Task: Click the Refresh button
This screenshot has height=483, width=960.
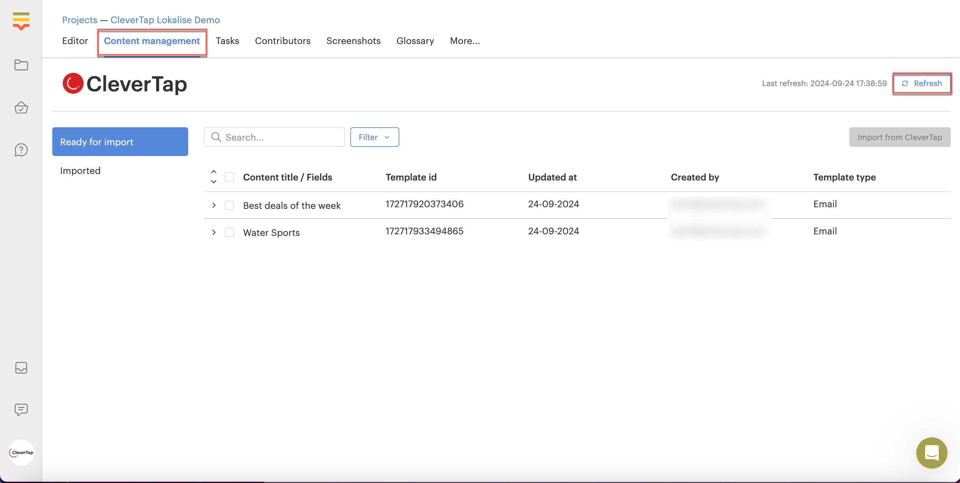Action: 922,83
